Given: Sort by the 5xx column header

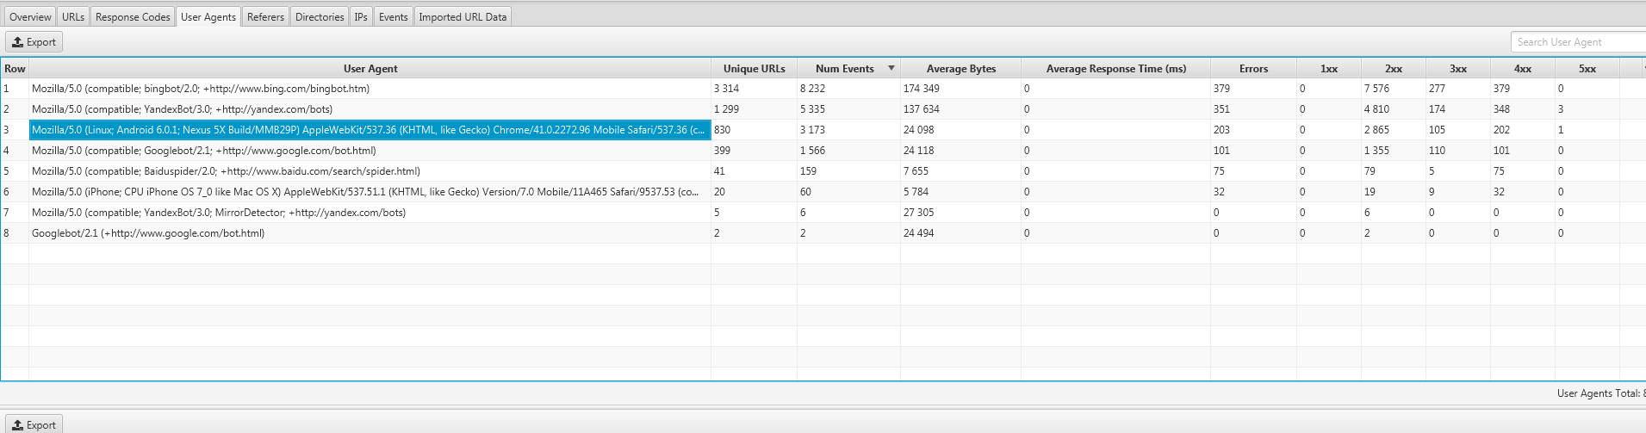Looking at the screenshot, I should pos(1587,68).
